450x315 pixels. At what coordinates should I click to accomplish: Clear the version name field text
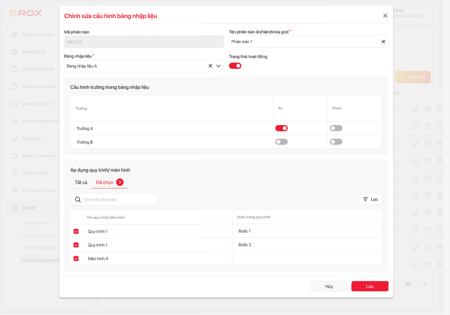pos(383,42)
